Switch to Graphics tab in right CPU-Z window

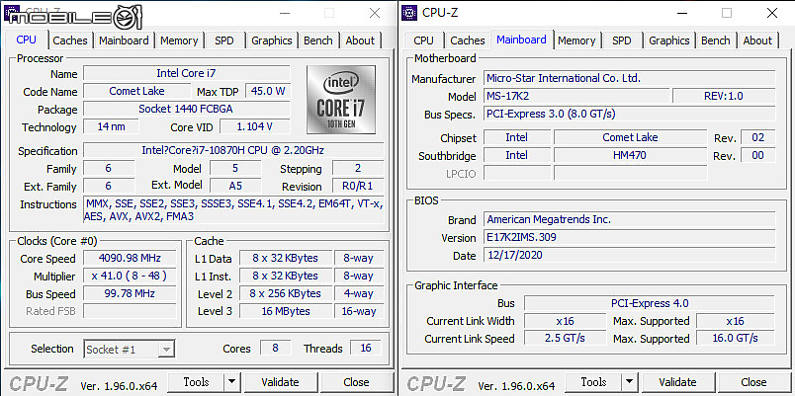click(x=669, y=40)
